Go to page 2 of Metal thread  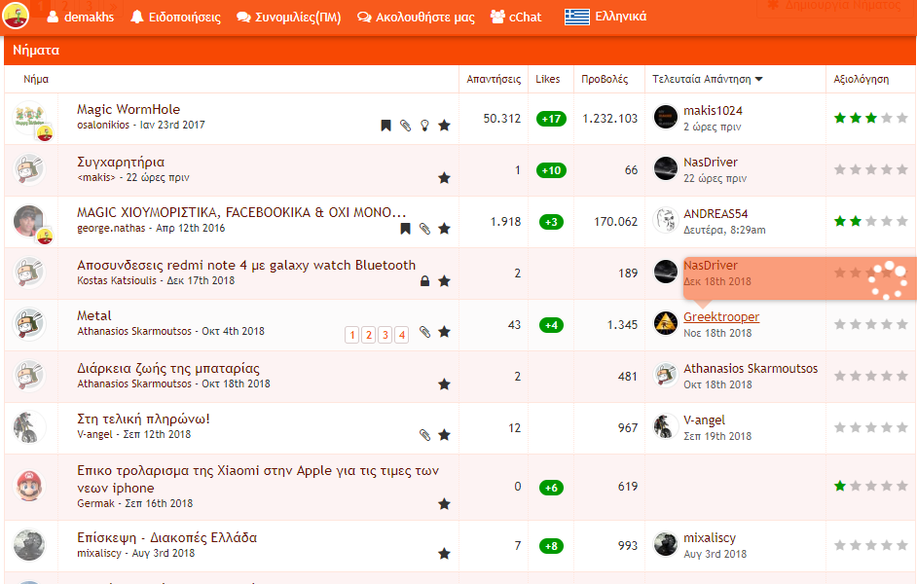click(x=368, y=335)
